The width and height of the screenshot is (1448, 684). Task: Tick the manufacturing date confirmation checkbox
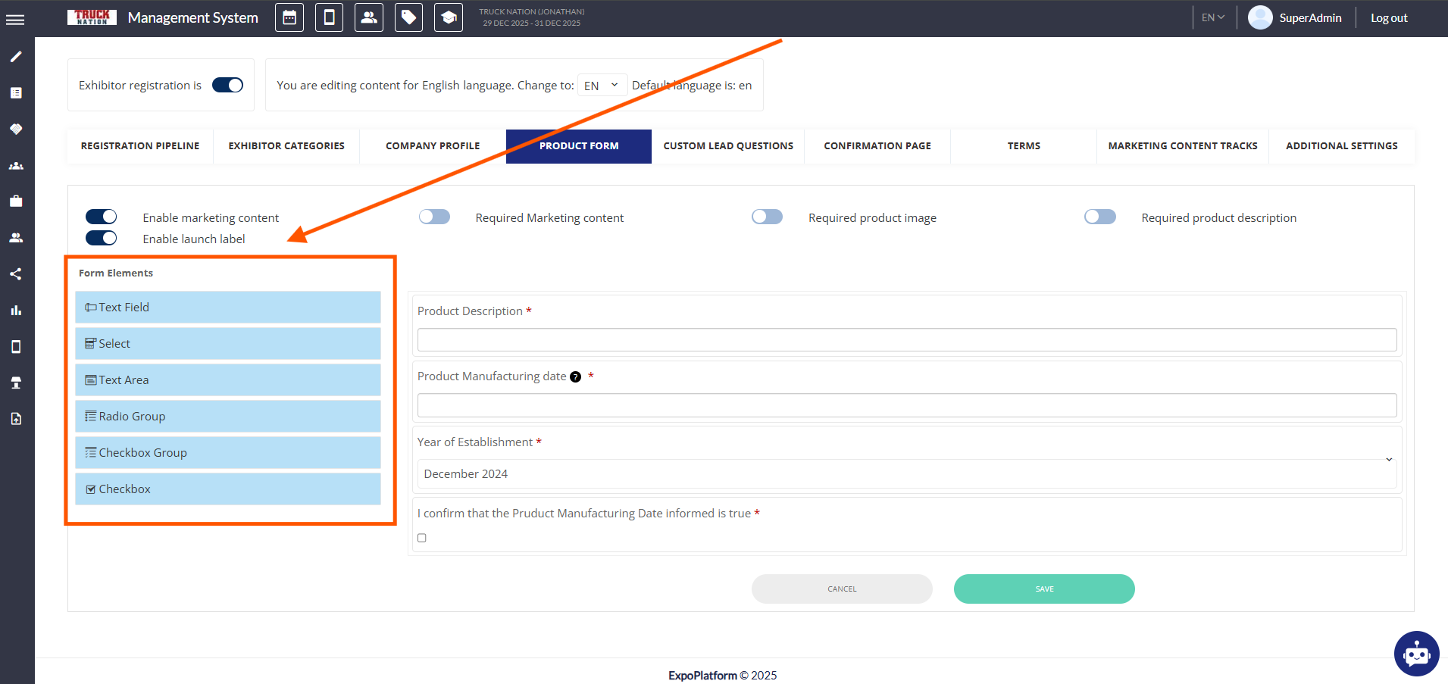pos(422,538)
